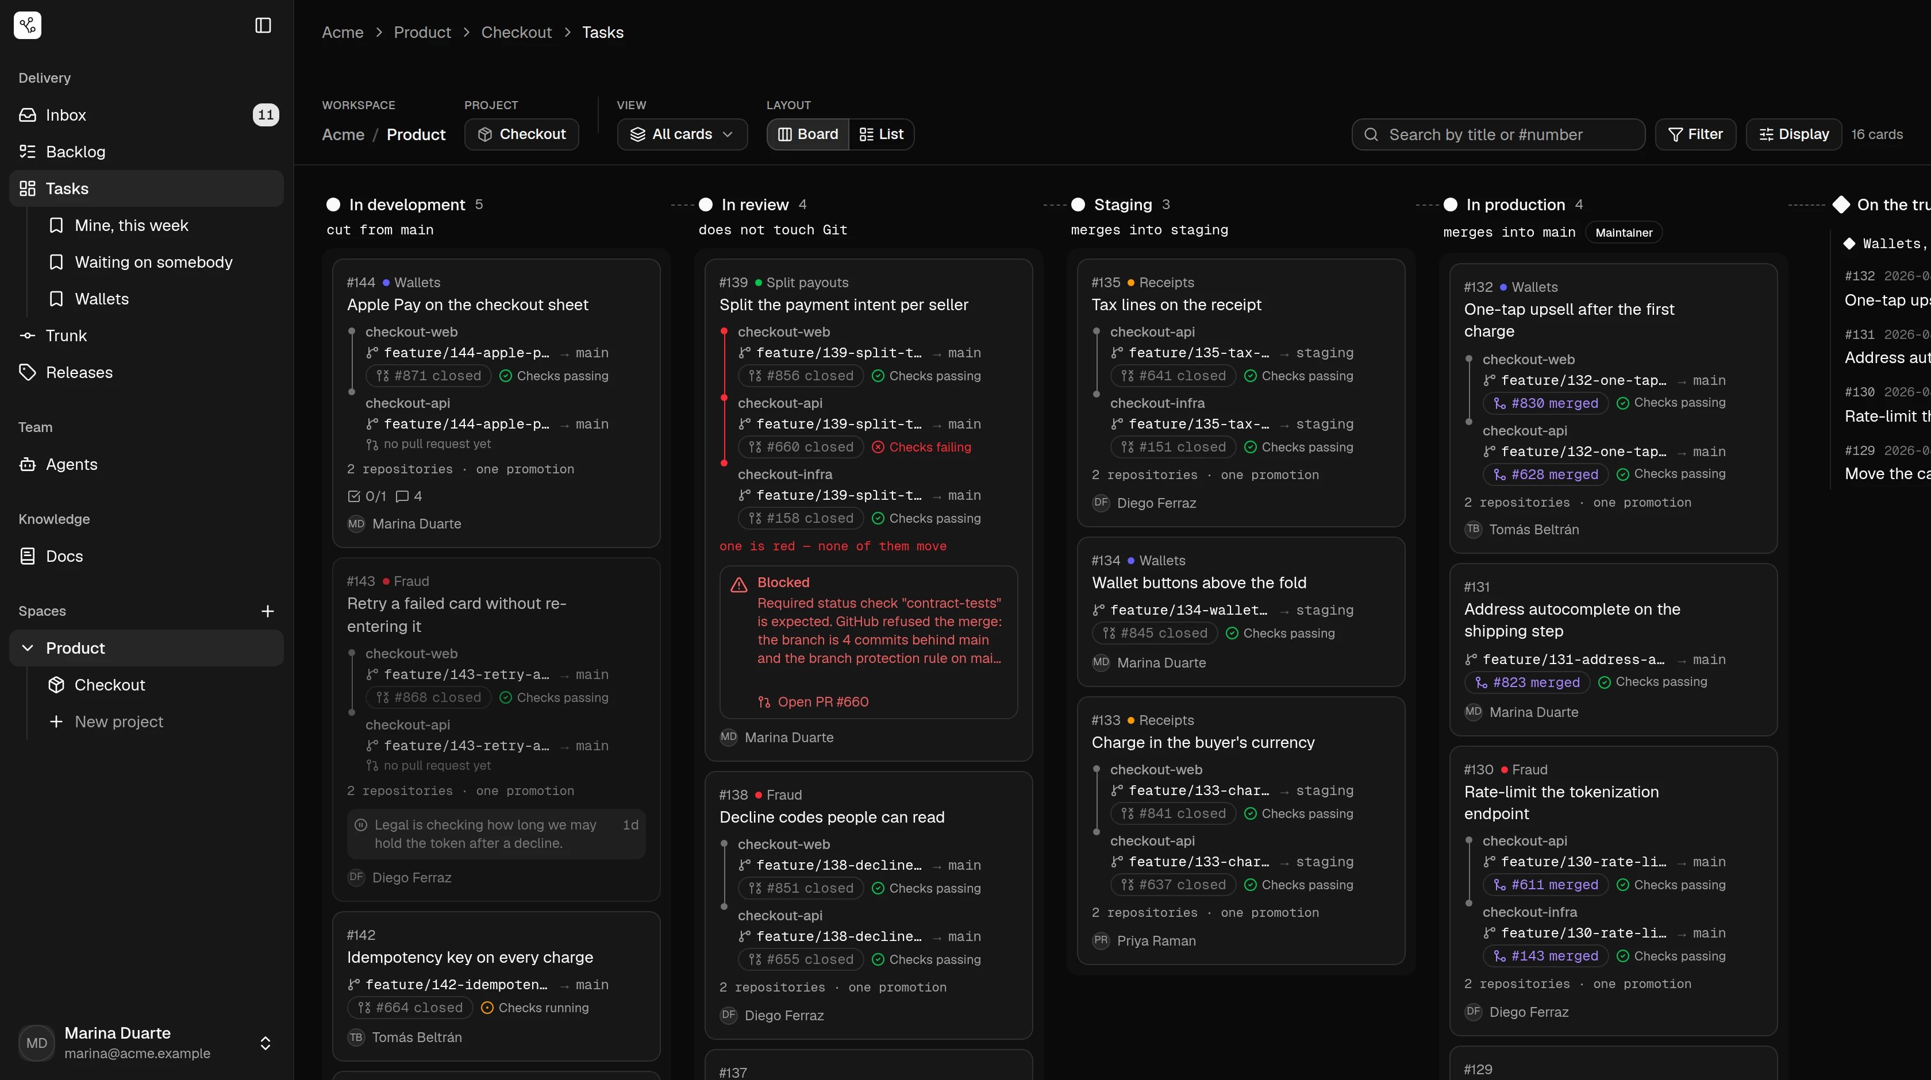This screenshot has width=1931, height=1080.
Task: Click the Trunk commit icon
Action: pyautogui.click(x=28, y=335)
